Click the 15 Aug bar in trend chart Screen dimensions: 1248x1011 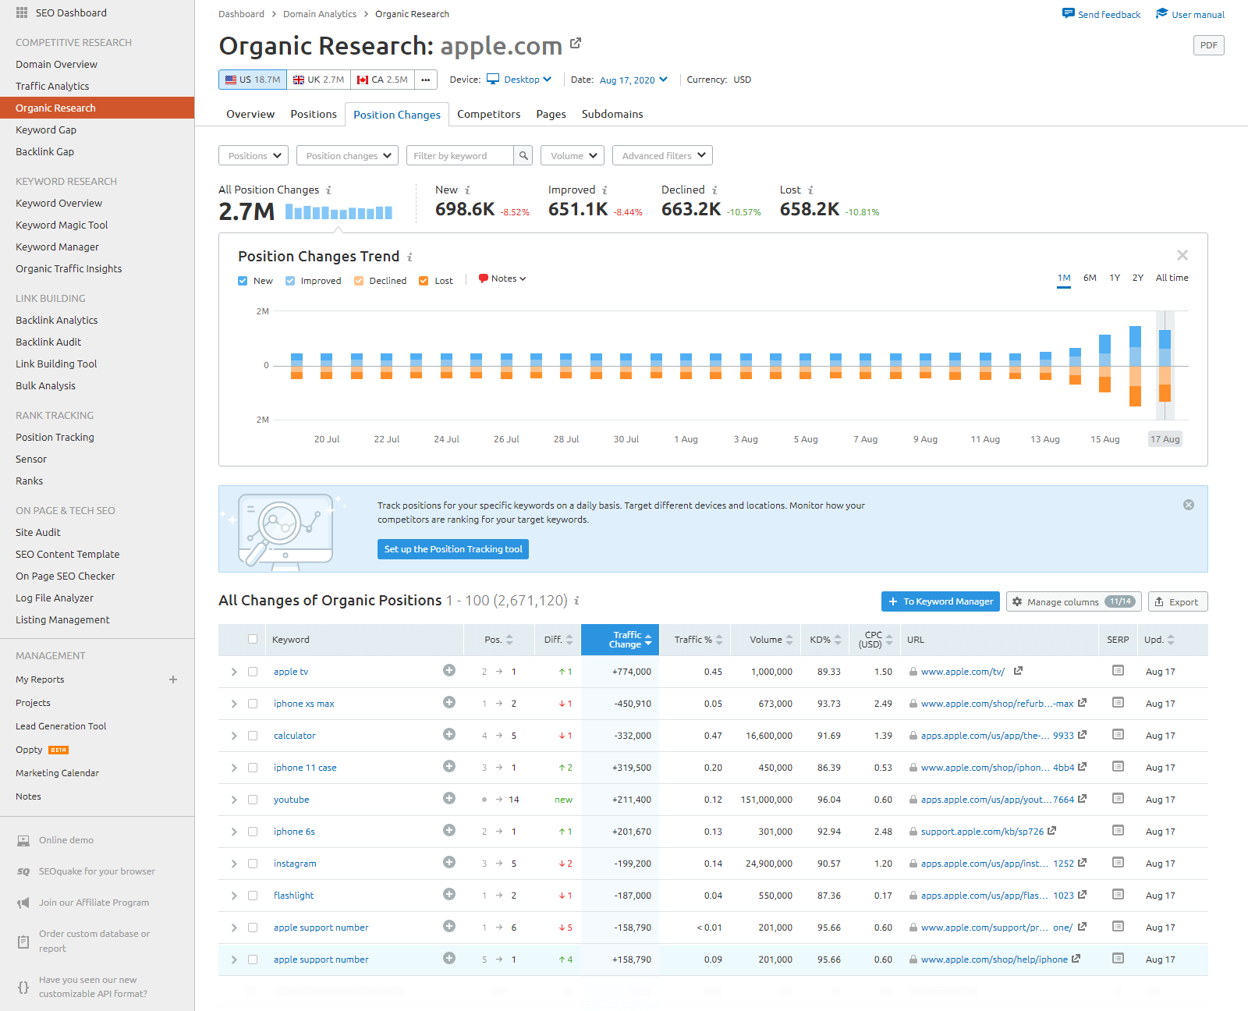(1104, 364)
